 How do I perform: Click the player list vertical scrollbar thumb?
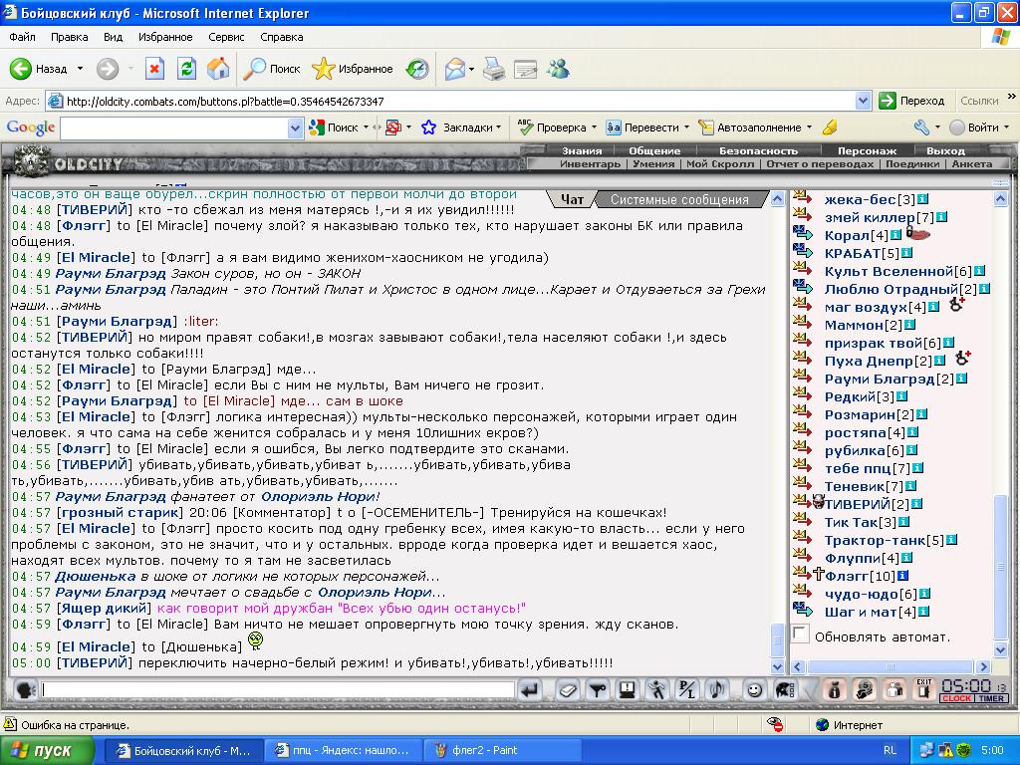(1000, 566)
